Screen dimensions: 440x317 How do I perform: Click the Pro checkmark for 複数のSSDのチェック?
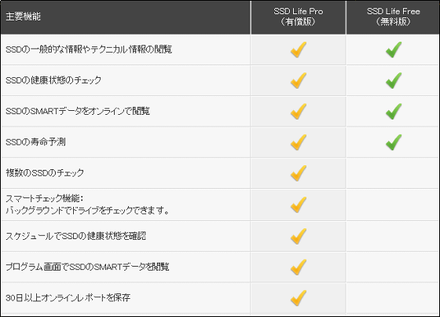pos(299,173)
